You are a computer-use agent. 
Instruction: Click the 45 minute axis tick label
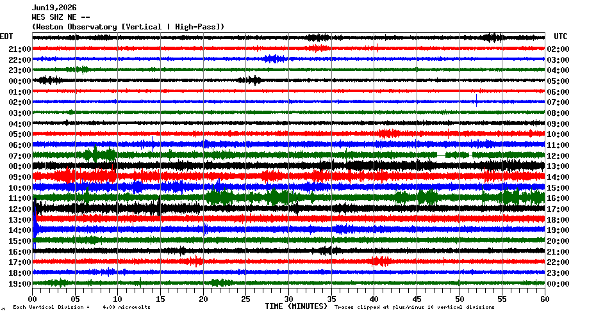pos(417,299)
